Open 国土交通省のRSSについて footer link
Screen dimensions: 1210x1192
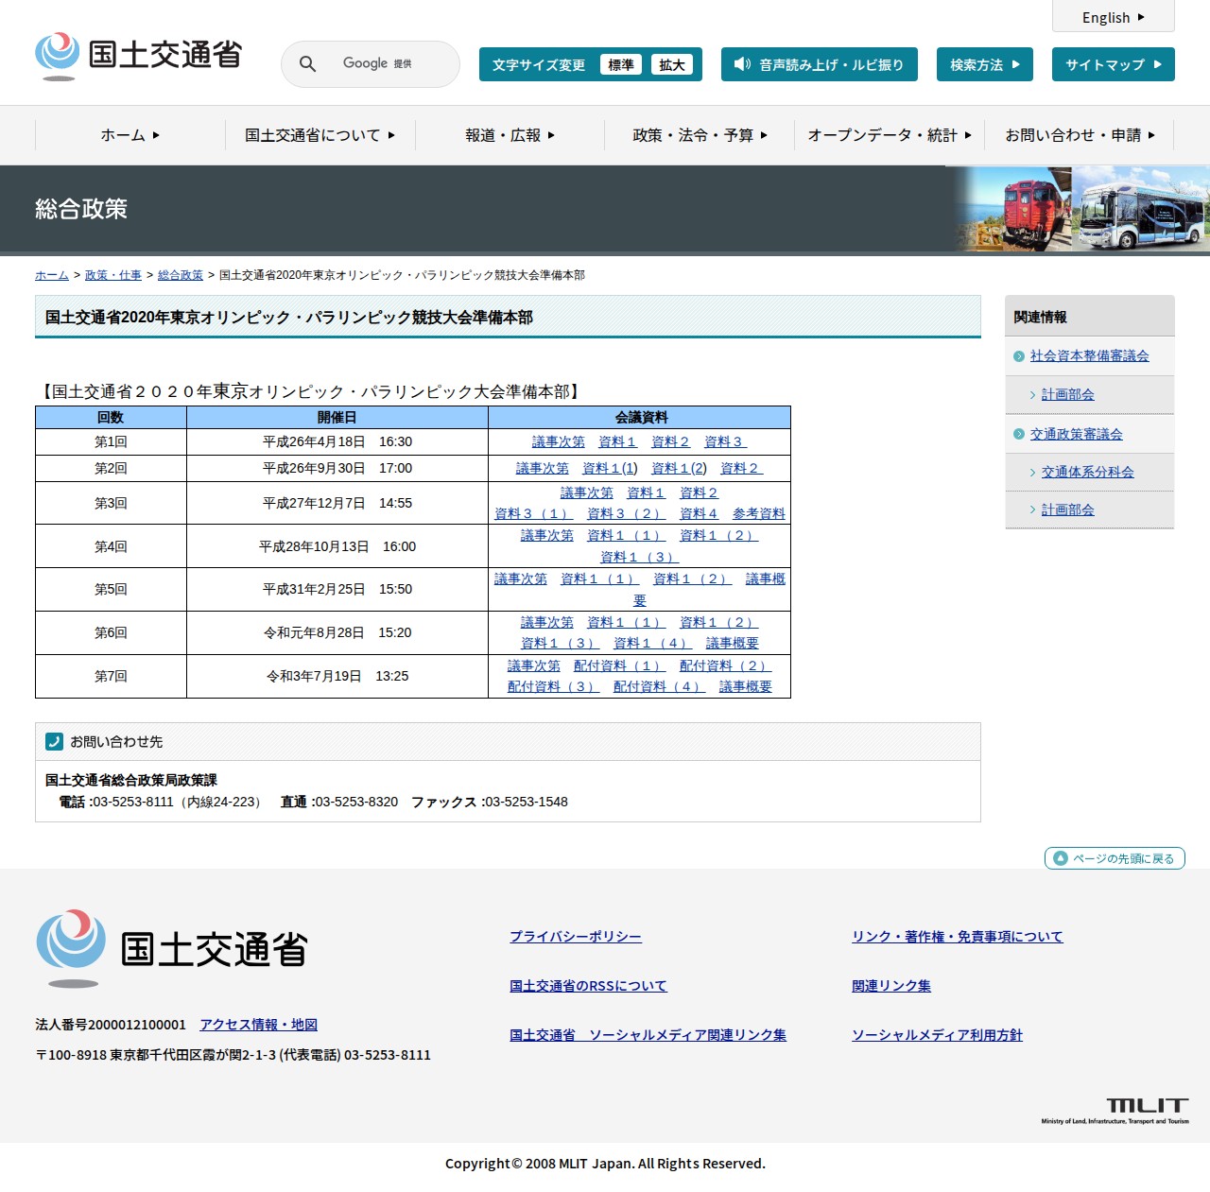(588, 986)
